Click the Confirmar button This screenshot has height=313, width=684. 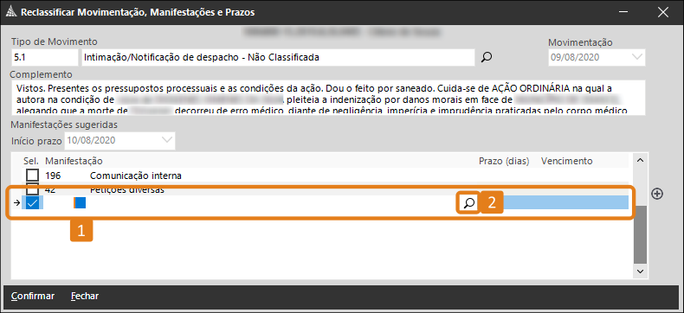pyautogui.click(x=33, y=296)
